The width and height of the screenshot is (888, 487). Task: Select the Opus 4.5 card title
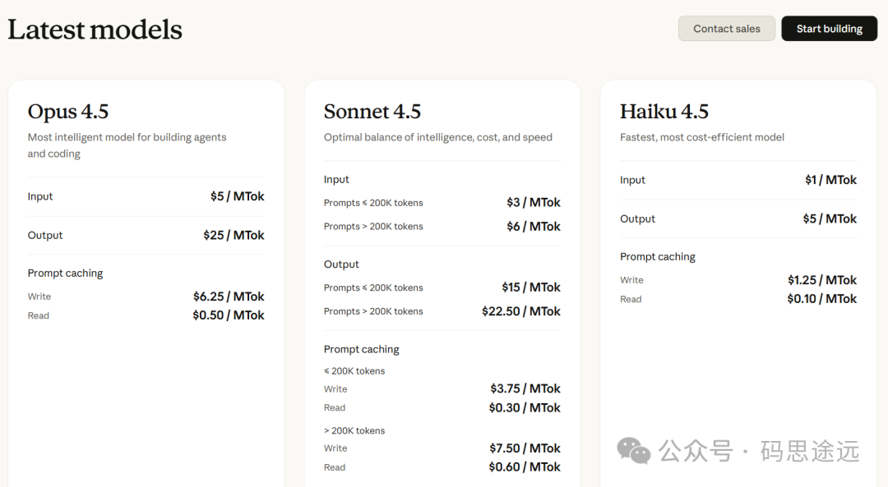click(68, 112)
